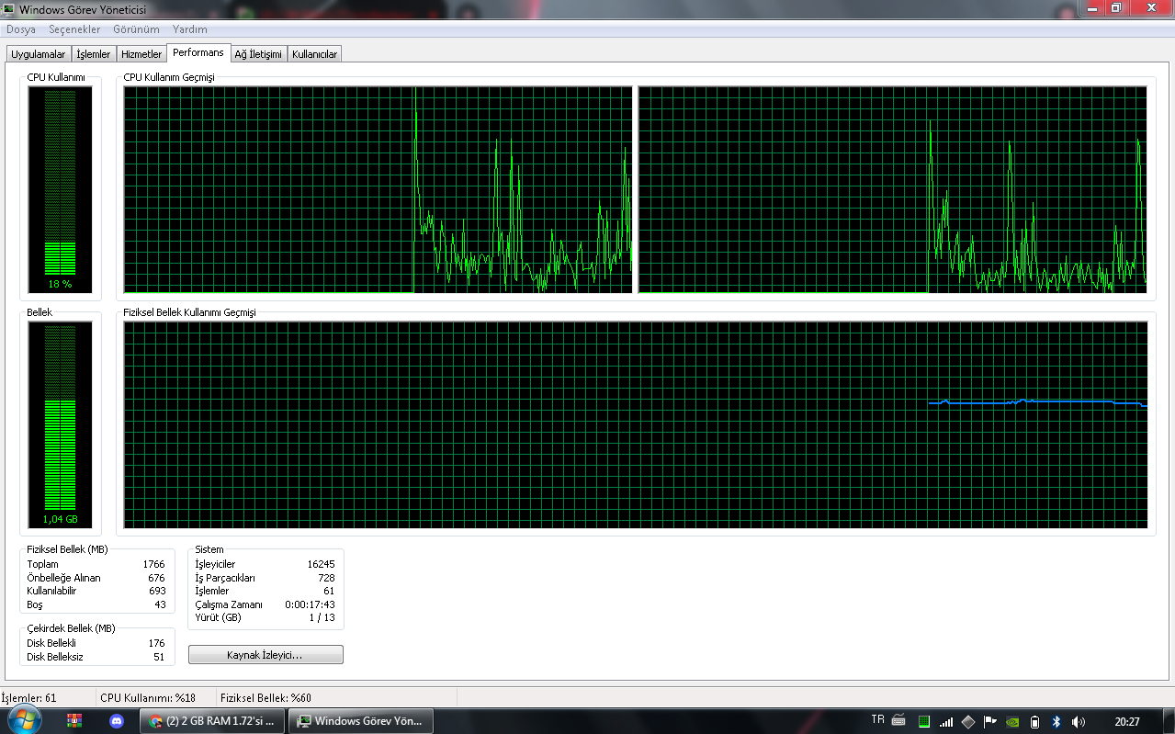1175x734 pixels.
Task: Click status bar CPU Kullanımı: %18
Action: click(x=148, y=698)
